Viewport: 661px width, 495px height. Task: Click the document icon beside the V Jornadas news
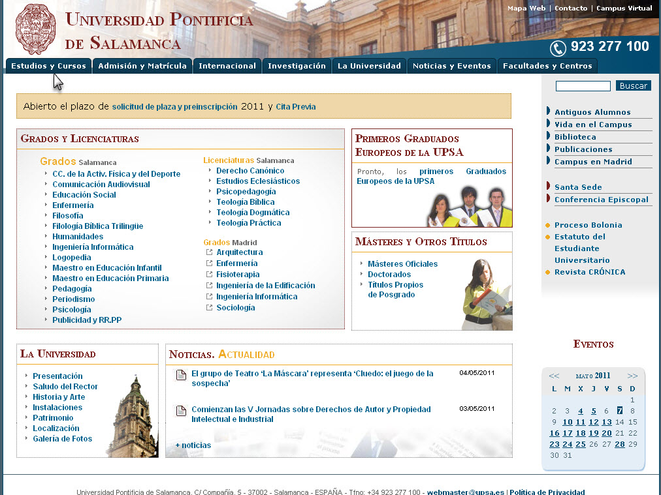(181, 410)
